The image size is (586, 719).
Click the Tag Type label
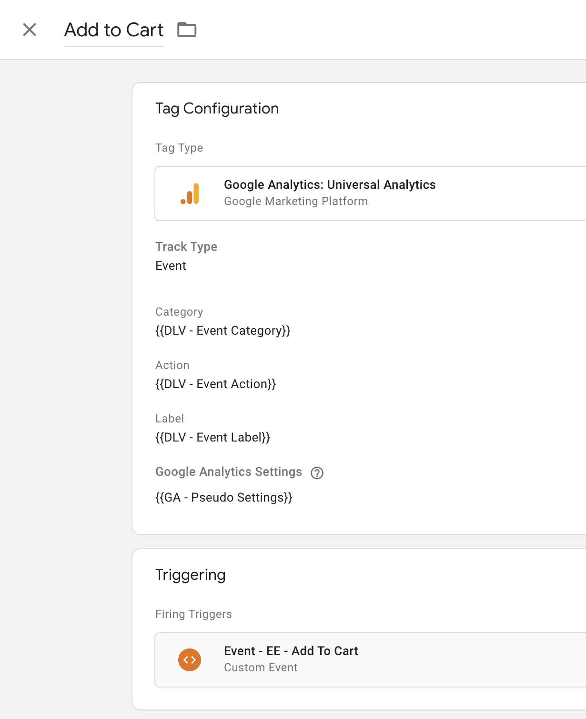tap(179, 148)
